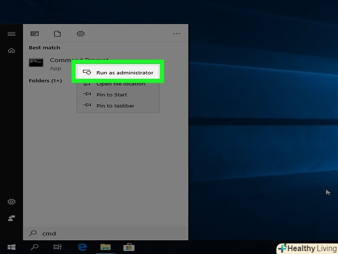
Task: Select Run as administrator
Action: point(124,73)
